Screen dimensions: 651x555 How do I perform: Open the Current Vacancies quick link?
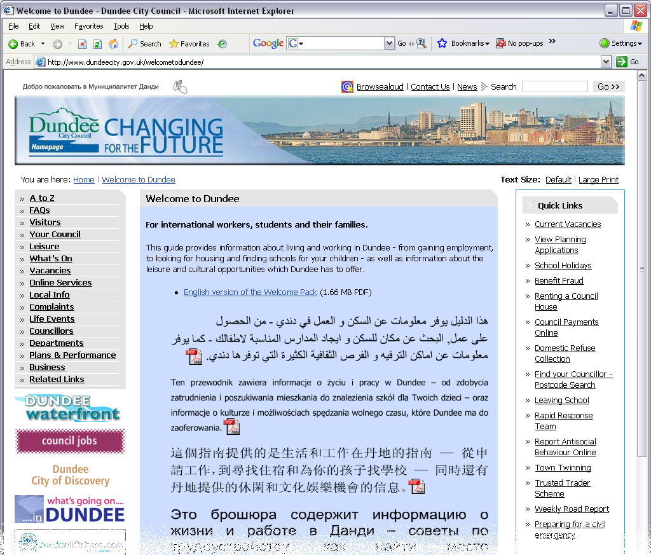tap(568, 224)
